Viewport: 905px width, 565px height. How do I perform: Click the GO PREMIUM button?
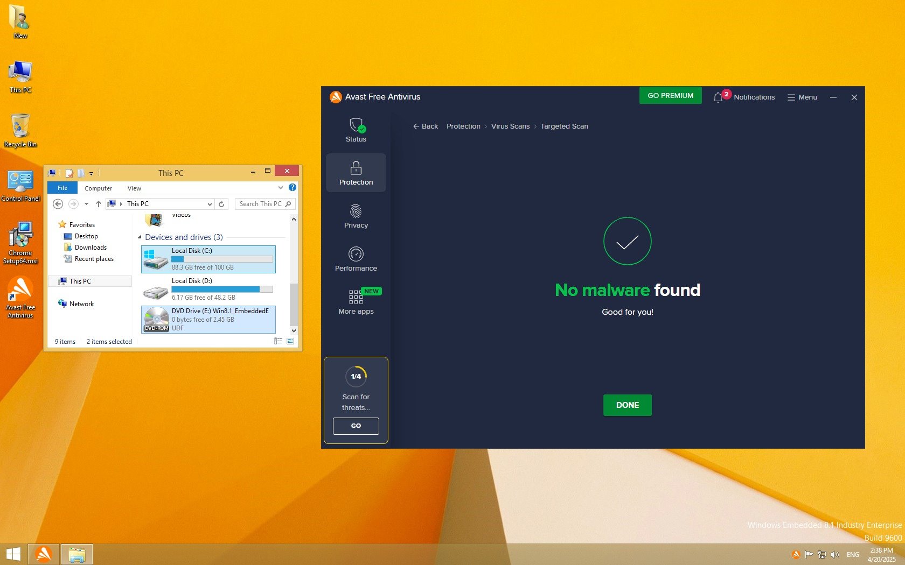click(670, 95)
